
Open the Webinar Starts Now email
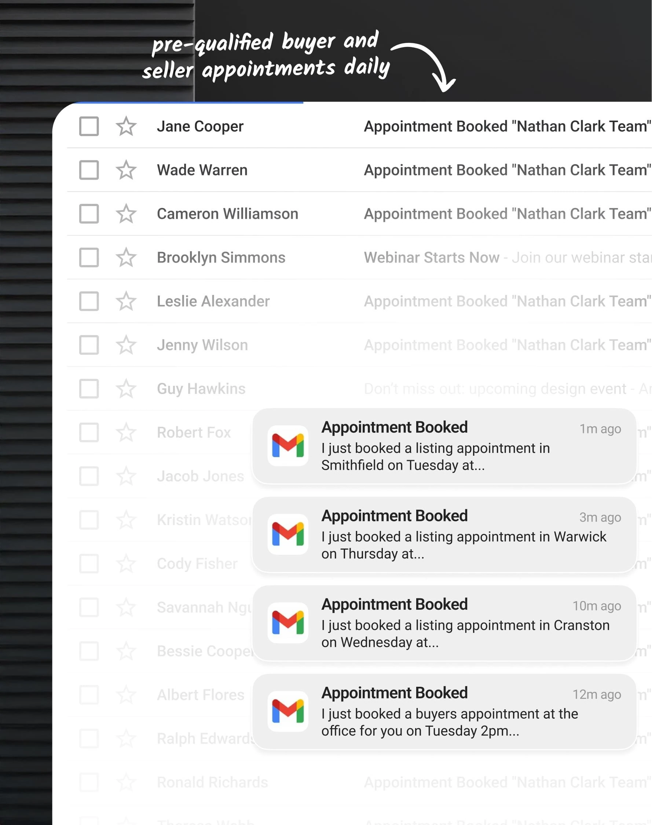pyautogui.click(x=431, y=257)
